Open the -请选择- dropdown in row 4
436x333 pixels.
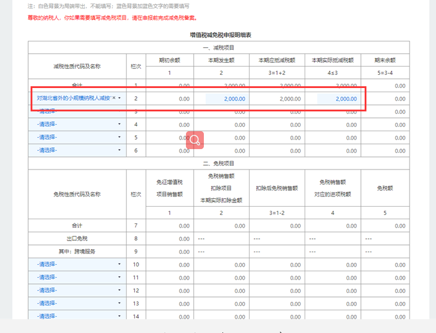tap(77, 124)
